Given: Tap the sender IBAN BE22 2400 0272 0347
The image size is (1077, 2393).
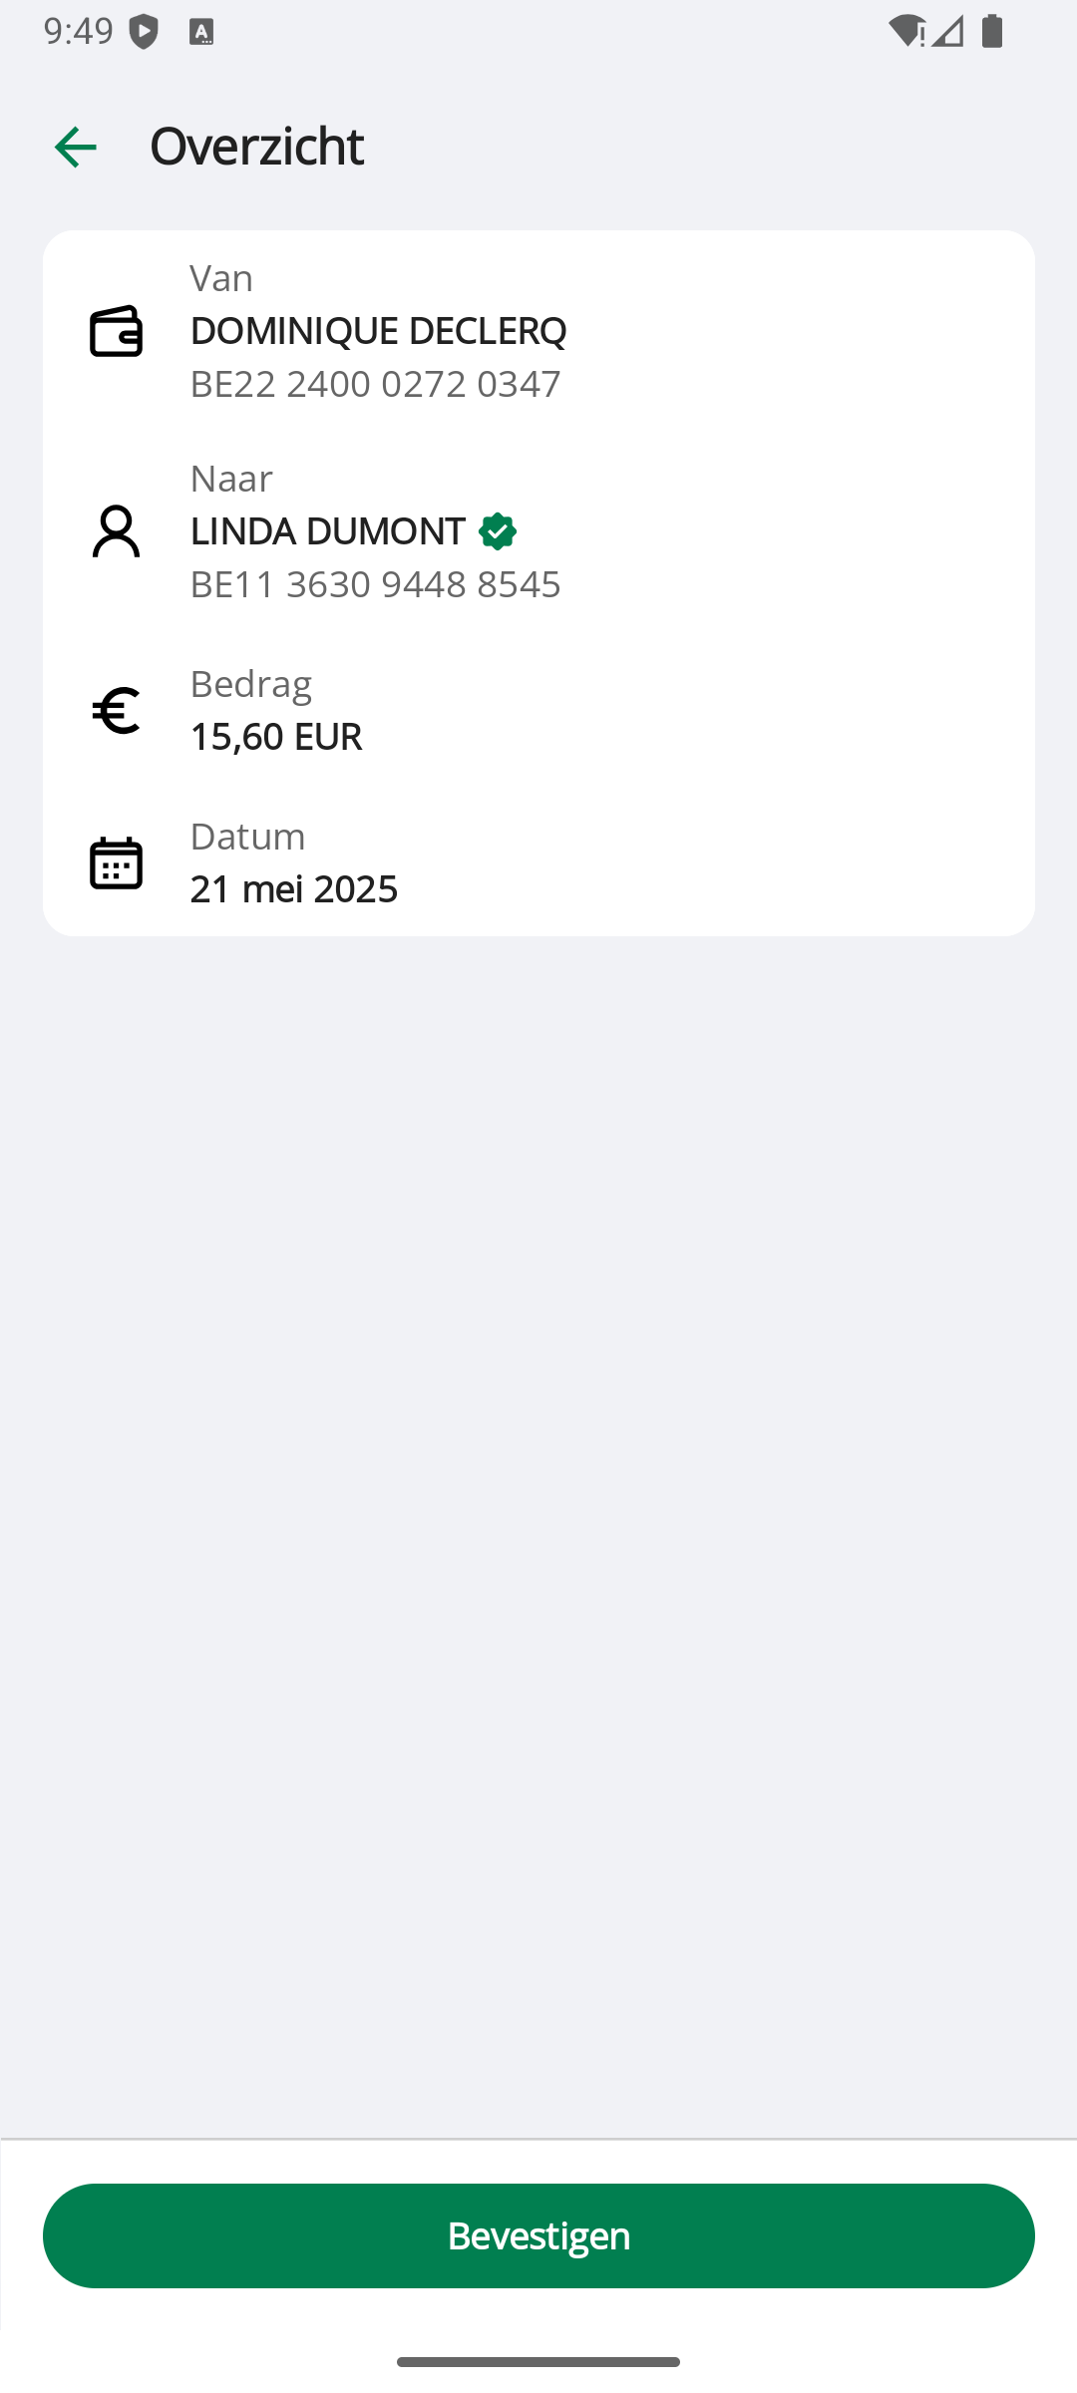Looking at the screenshot, I should 375,384.
